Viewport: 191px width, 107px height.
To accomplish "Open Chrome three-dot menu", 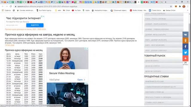I will [x=188, y=7].
